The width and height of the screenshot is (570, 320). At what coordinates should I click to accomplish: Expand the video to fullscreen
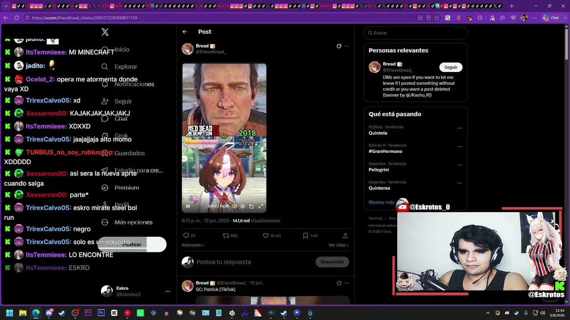tap(261, 206)
